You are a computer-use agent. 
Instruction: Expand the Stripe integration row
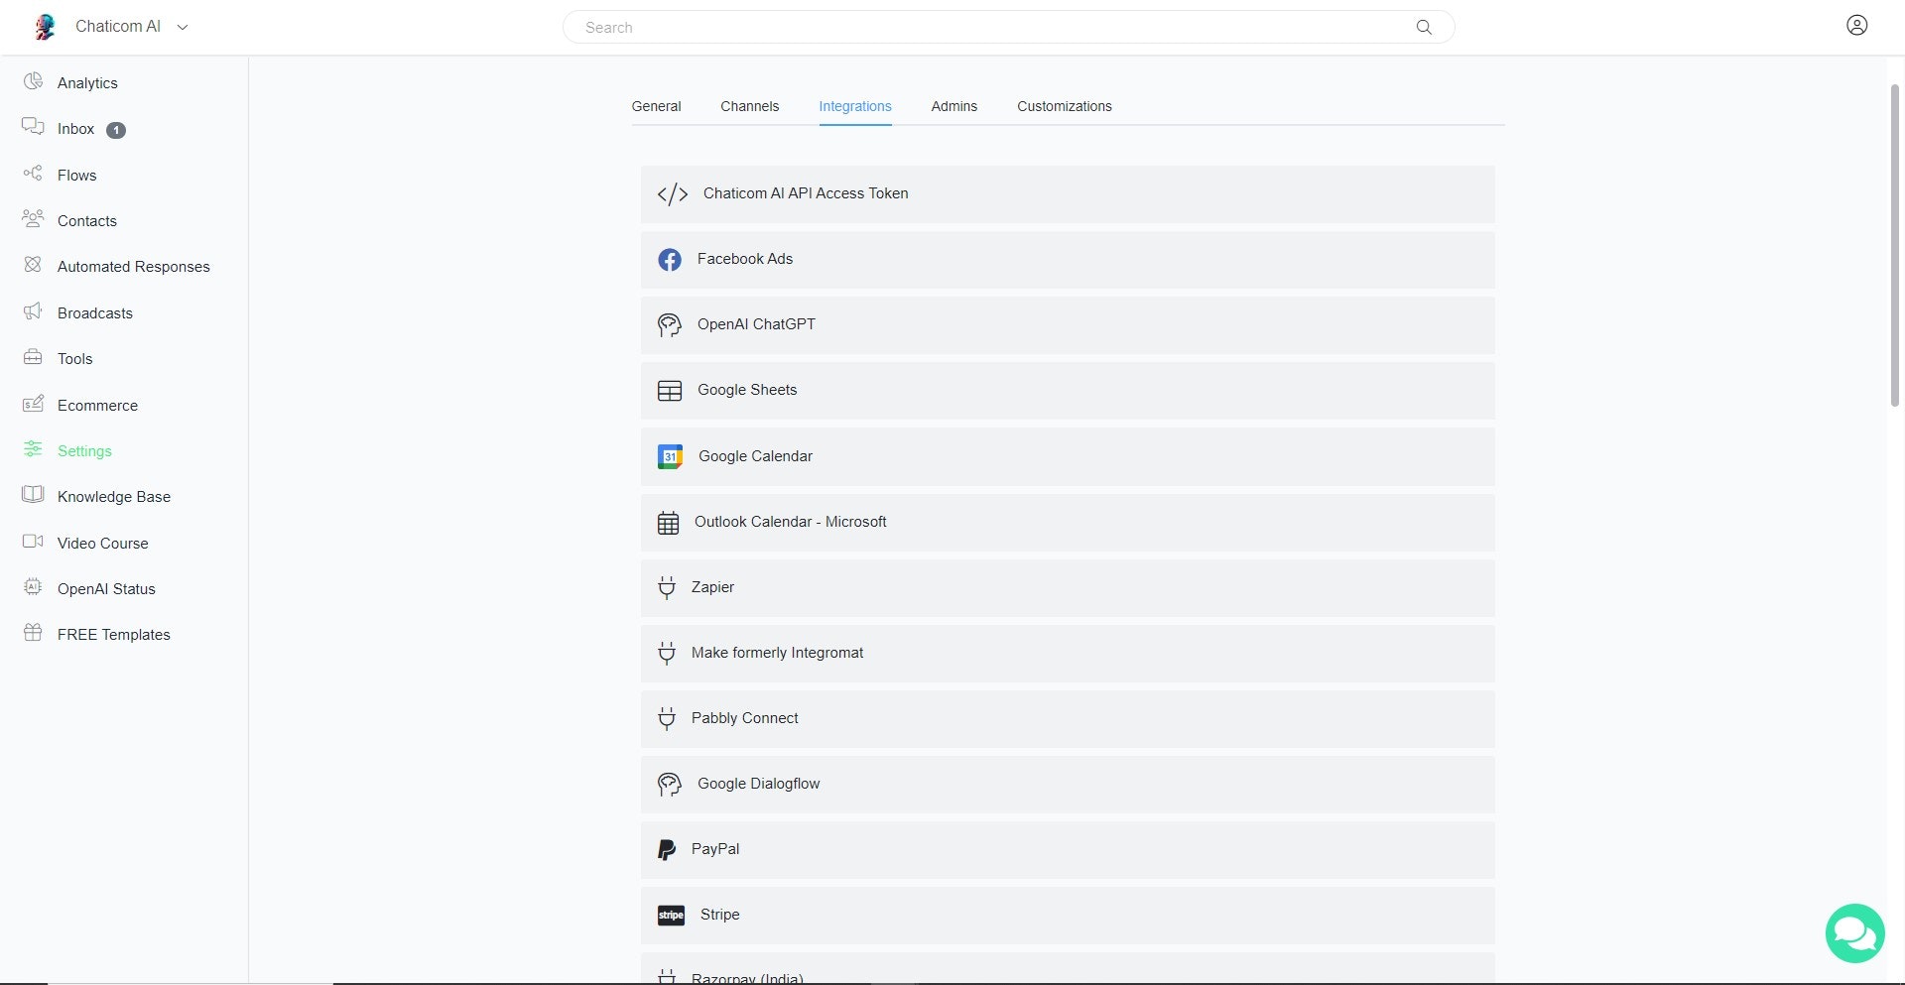click(x=1068, y=916)
